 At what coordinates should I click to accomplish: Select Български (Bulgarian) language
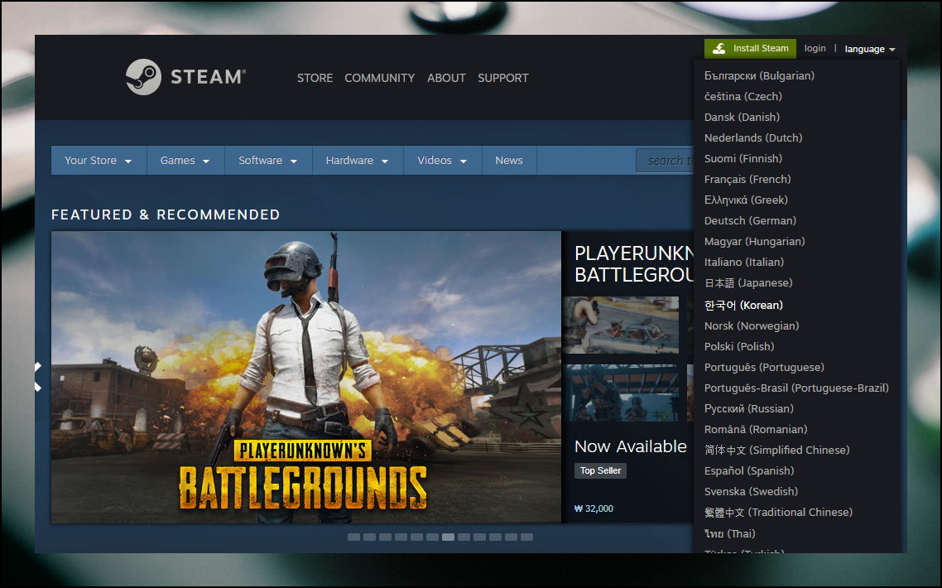[759, 75]
